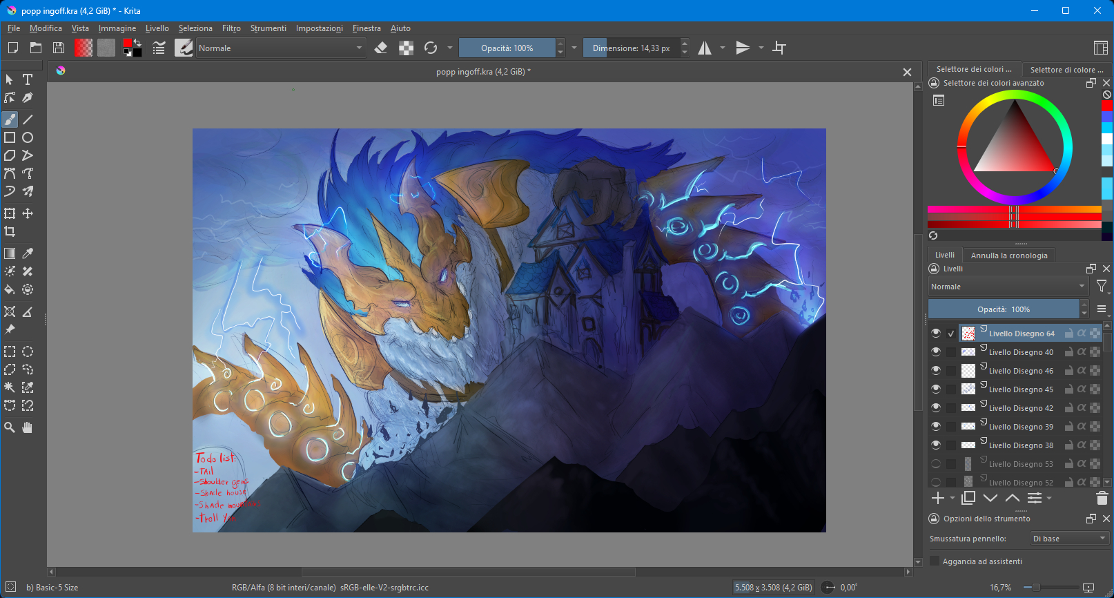
Task: Select the Ellipse shape tool
Action: (x=28, y=137)
